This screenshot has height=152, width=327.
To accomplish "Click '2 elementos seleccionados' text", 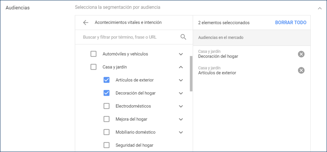I will (224, 23).
